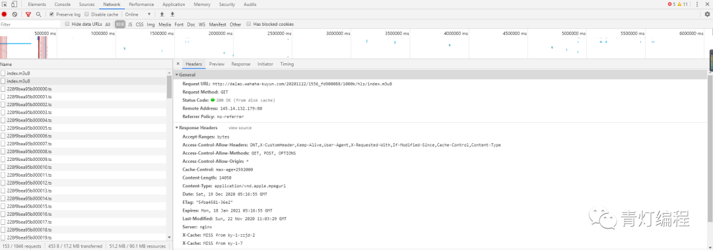Toggle the XHR filter
This screenshot has width=713, height=250.
coord(120,24)
